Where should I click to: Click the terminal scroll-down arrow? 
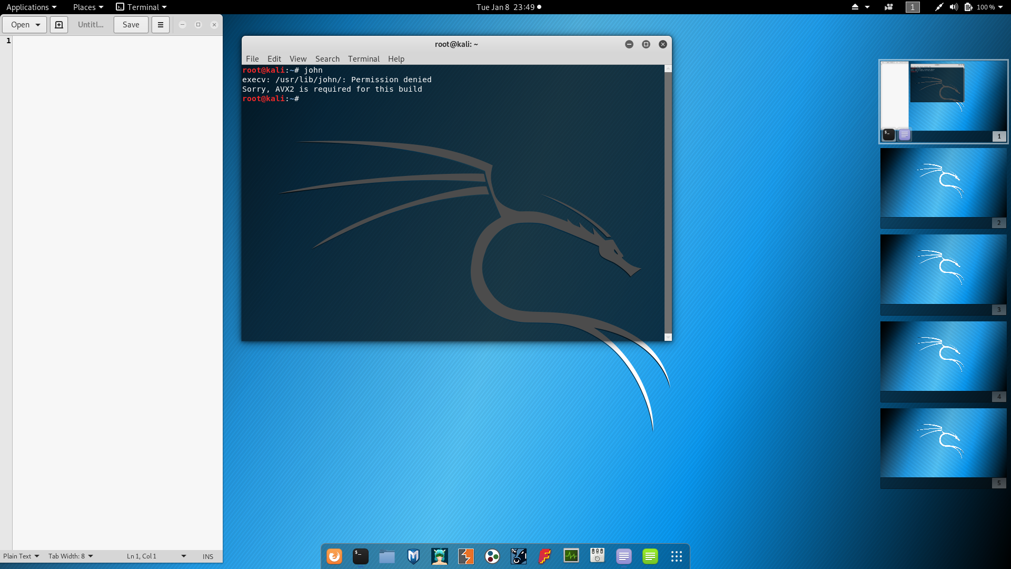pyautogui.click(x=668, y=337)
